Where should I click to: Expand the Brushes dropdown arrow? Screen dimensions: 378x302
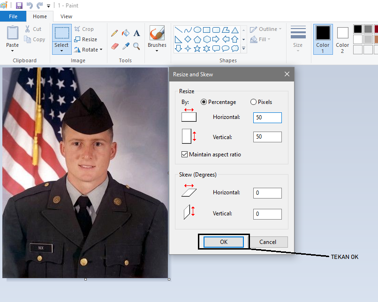click(157, 51)
